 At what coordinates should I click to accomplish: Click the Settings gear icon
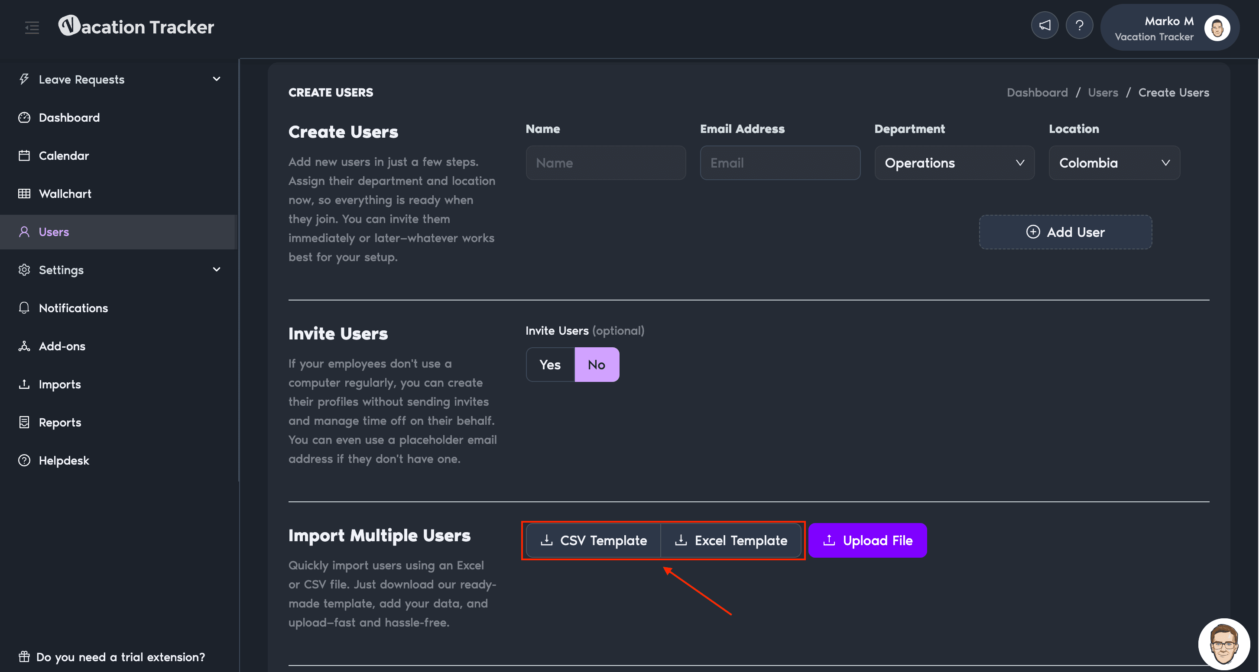[24, 270]
